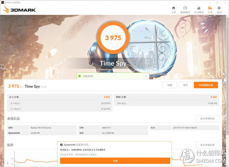The height and width of the screenshot is (167, 229).
Task: Click the CPU score value 5 254
Action: 213,97
